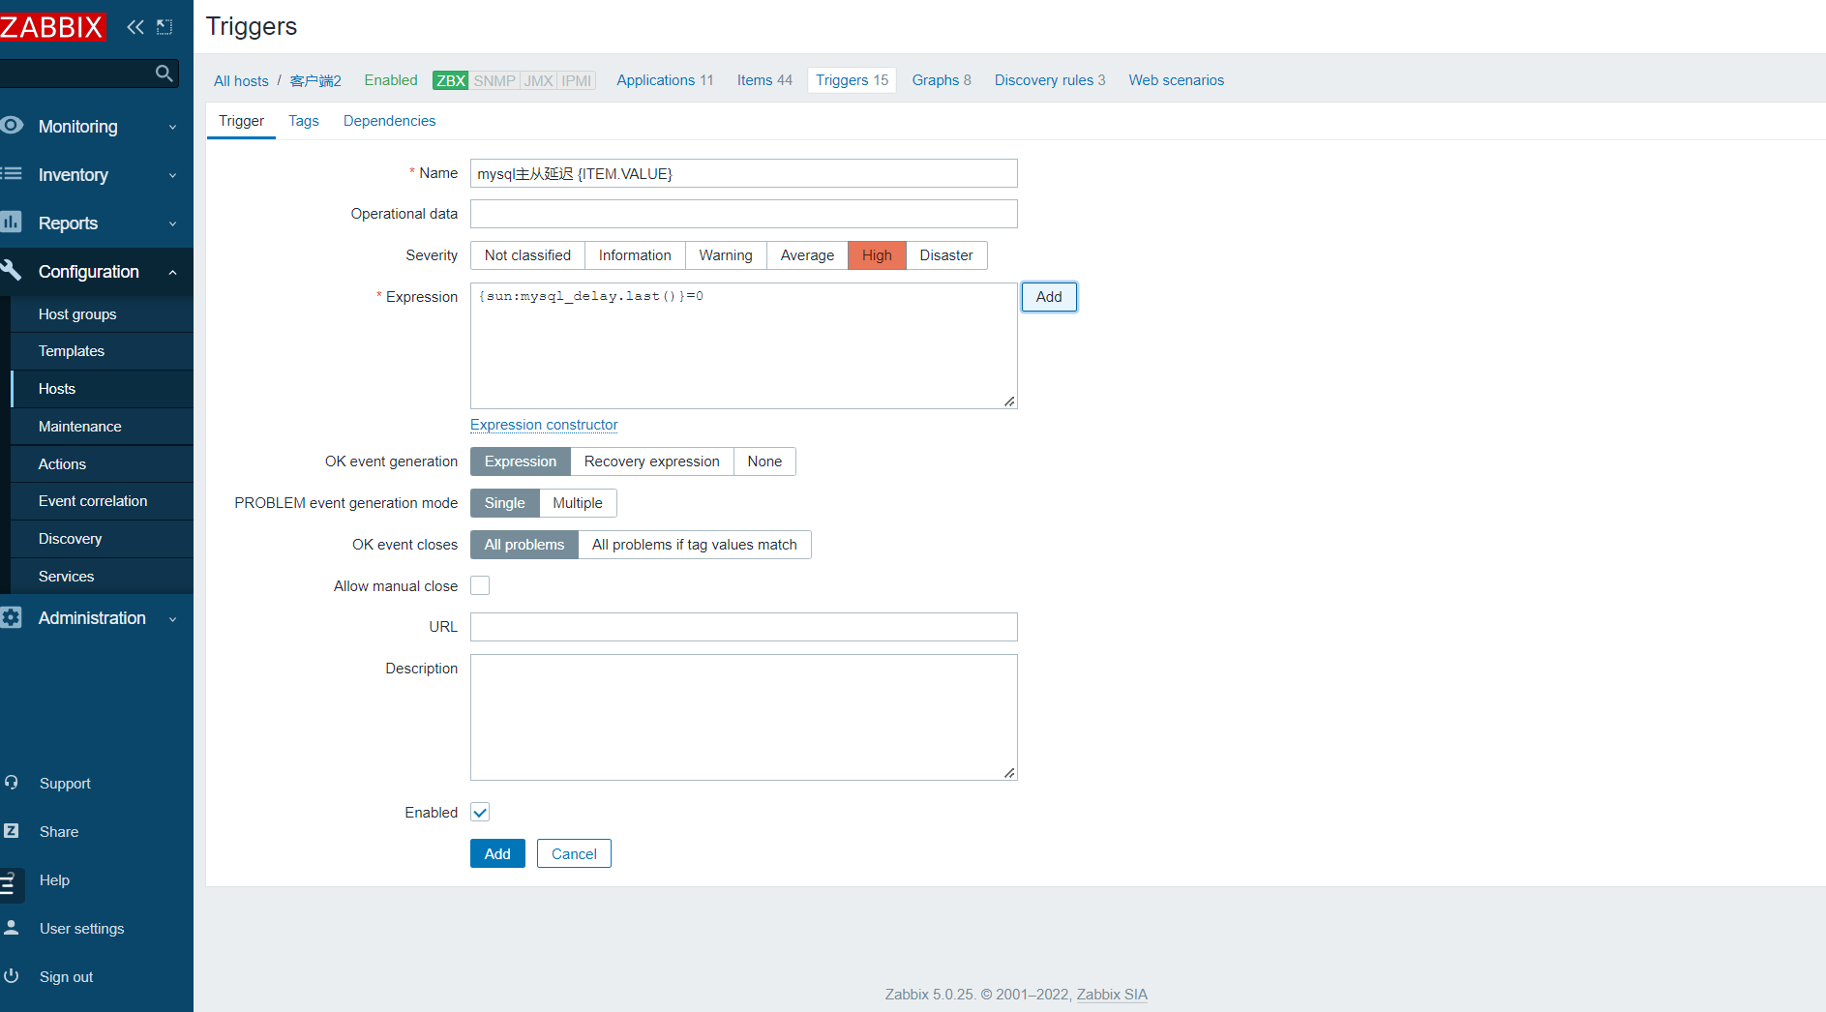Expand the Monitoring menu chevron
1826x1012 pixels.
click(173, 127)
